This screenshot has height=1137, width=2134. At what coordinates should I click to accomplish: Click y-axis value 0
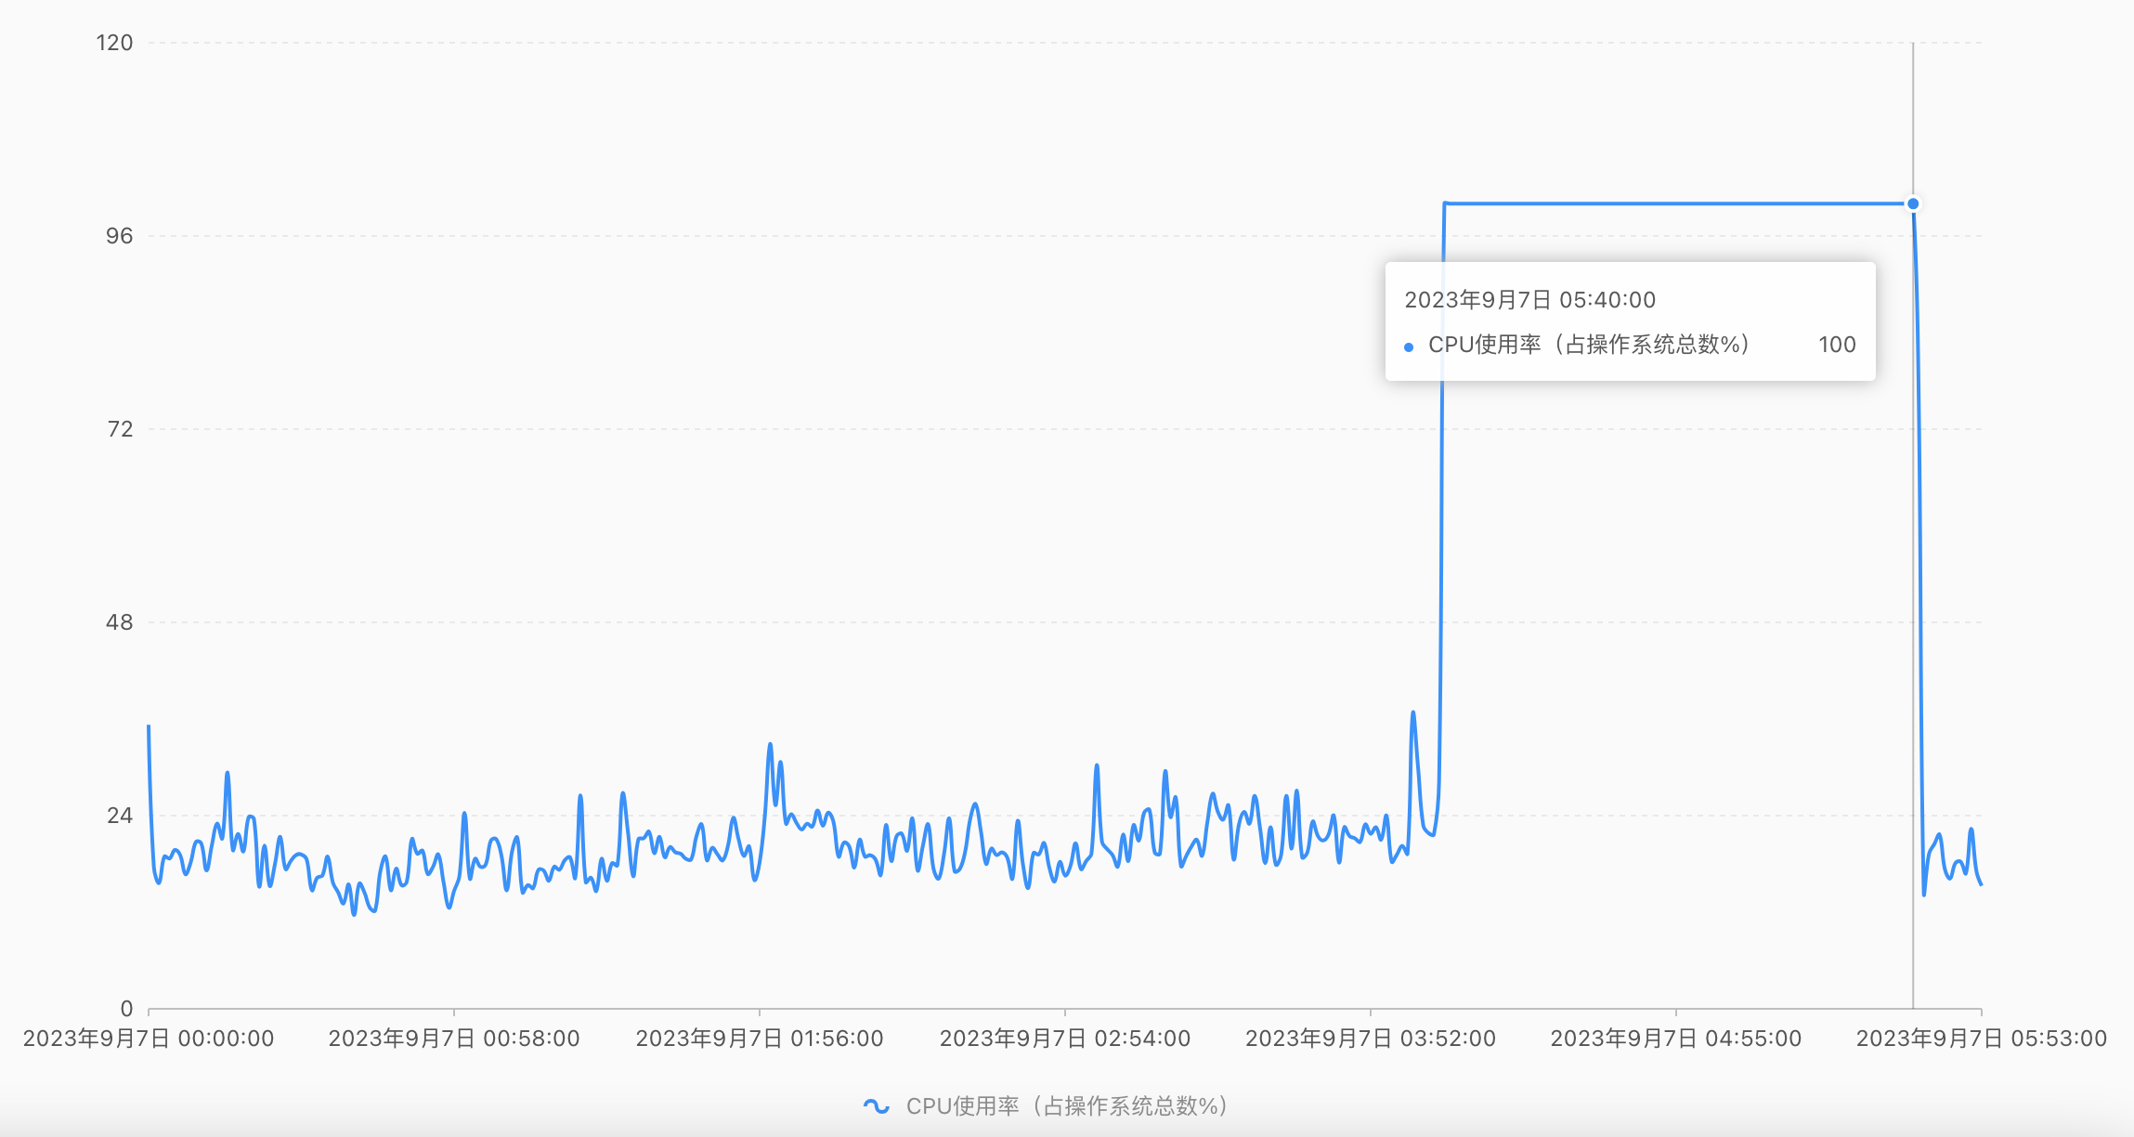click(x=127, y=1009)
